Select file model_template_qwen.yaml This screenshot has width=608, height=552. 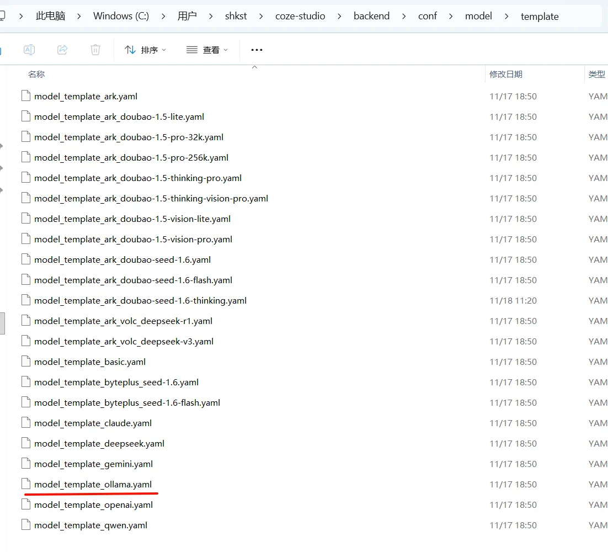pyautogui.click(x=90, y=526)
